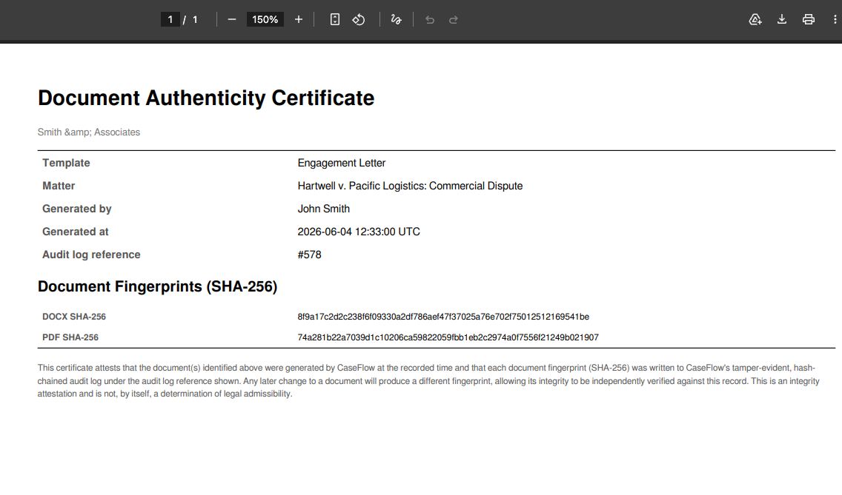
Task: Click the Document Authenticity Certificate heading
Action: point(206,98)
